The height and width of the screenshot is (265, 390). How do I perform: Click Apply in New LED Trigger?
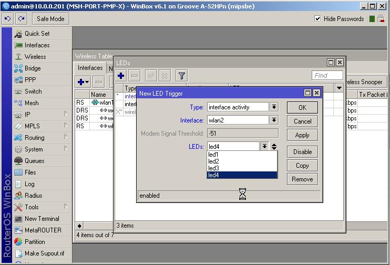pyautogui.click(x=302, y=135)
